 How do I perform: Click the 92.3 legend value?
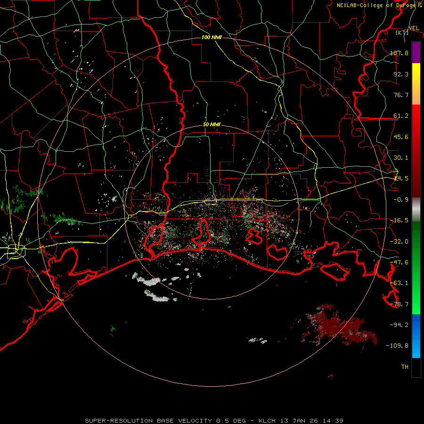(x=401, y=74)
